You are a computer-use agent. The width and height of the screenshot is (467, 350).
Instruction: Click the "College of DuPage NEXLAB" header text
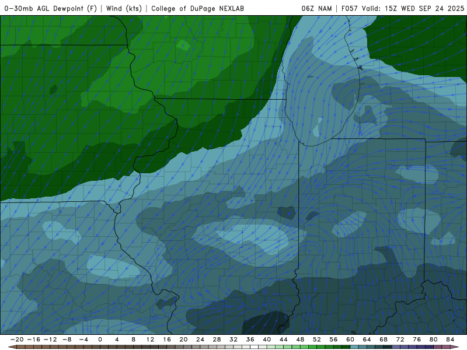click(x=197, y=8)
